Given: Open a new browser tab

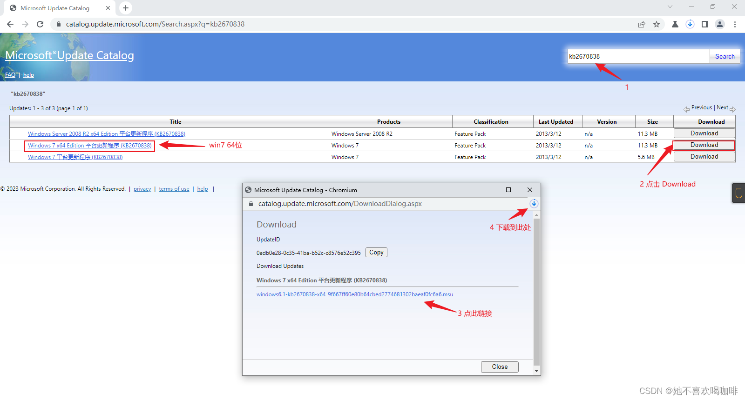Looking at the screenshot, I should (126, 8).
